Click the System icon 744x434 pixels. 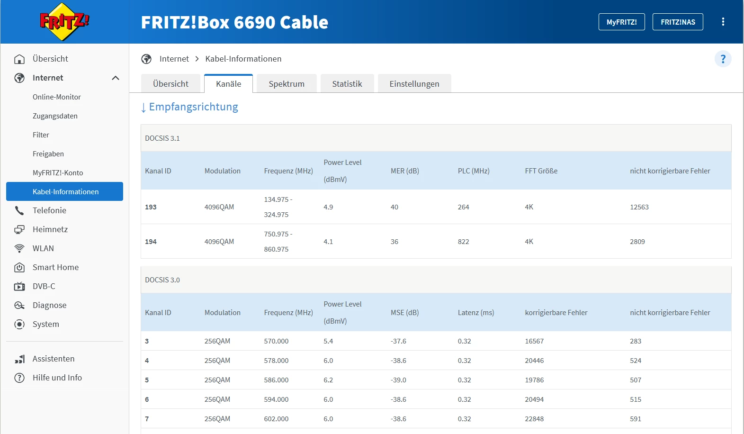coord(19,324)
